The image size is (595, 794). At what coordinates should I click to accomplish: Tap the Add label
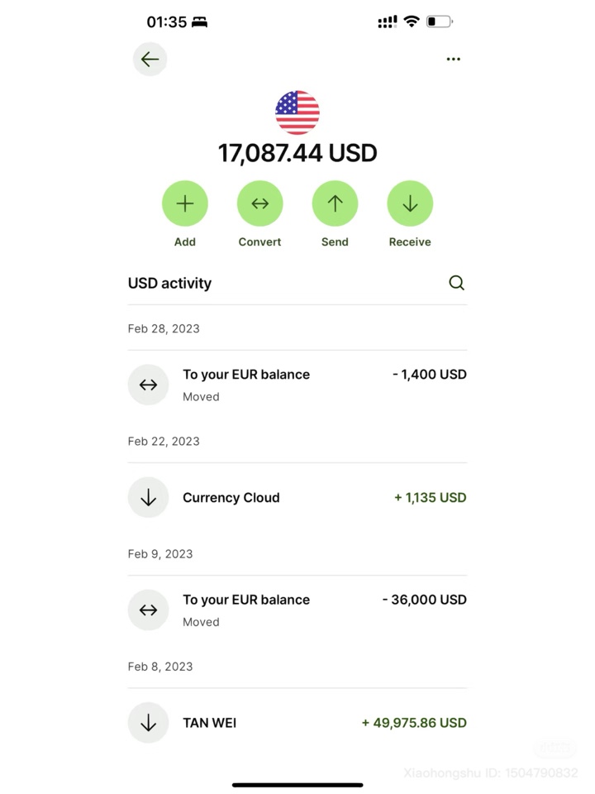click(x=184, y=242)
